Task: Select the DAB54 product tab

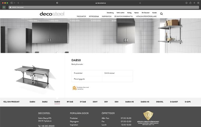Action: click(32, 102)
